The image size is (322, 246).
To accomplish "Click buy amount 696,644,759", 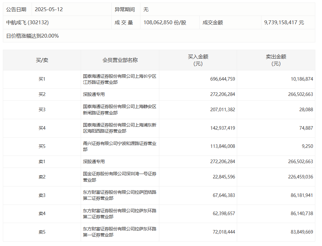I will tap(222, 79).
